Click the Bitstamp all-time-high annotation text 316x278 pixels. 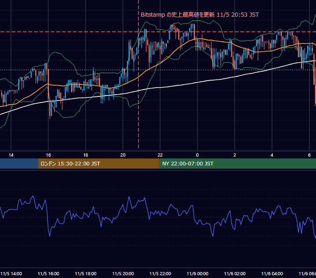(x=199, y=15)
